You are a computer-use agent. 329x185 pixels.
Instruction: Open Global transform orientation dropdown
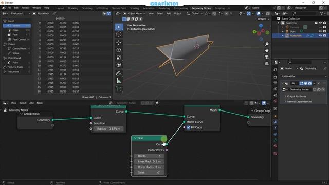point(195,14)
